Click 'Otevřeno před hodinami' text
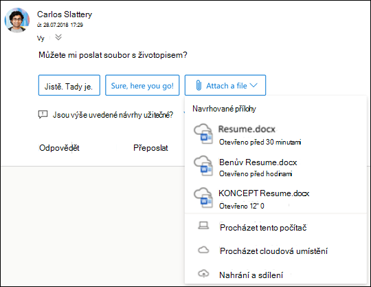The image size is (371, 287). point(256,173)
